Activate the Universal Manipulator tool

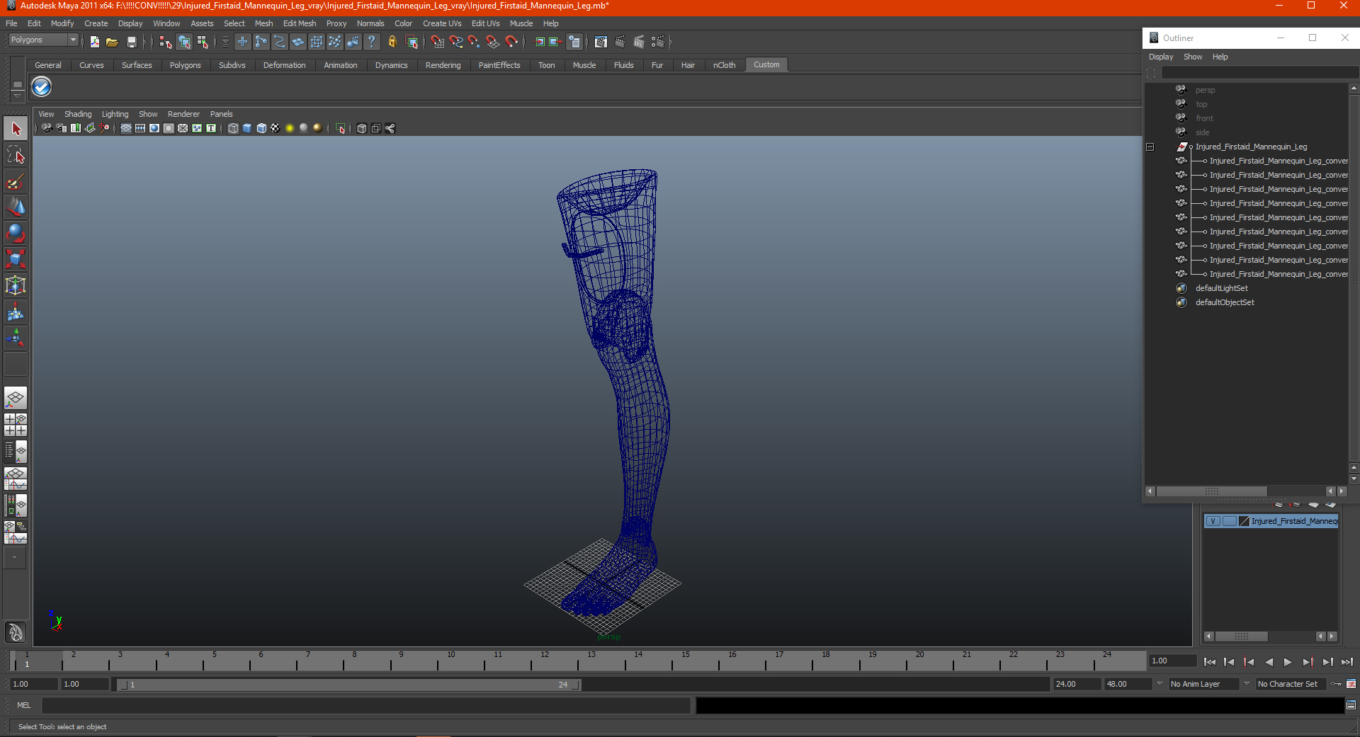click(16, 285)
